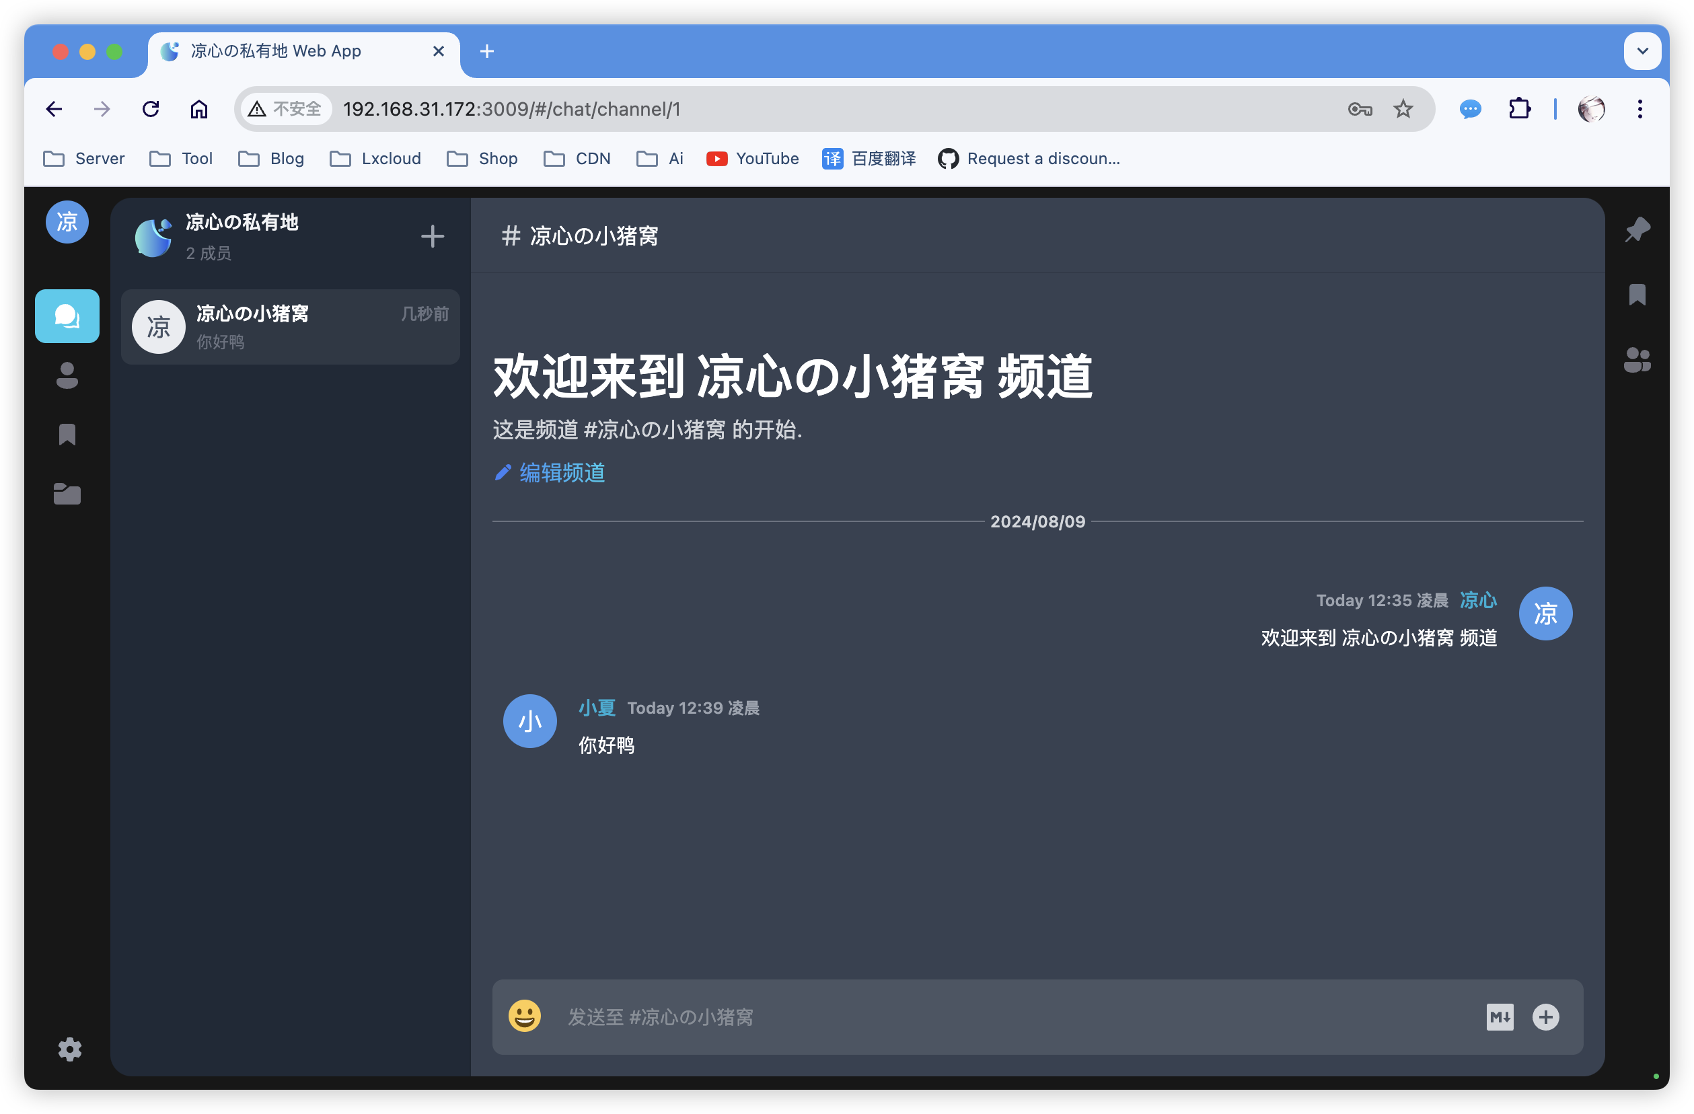Open settings gear at bottom left
Screen dimensions: 1694x1114
(69, 1049)
